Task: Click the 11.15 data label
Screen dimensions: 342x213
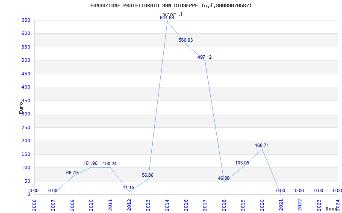Action: pos(129,187)
